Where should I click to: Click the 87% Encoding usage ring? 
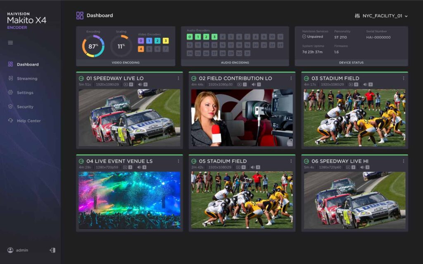tap(93, 46)
